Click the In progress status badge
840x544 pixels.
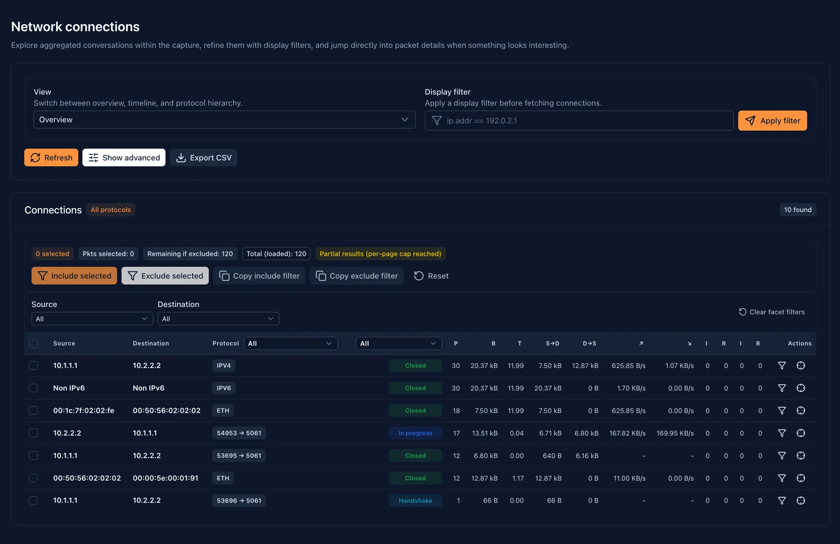click(415, 433)
